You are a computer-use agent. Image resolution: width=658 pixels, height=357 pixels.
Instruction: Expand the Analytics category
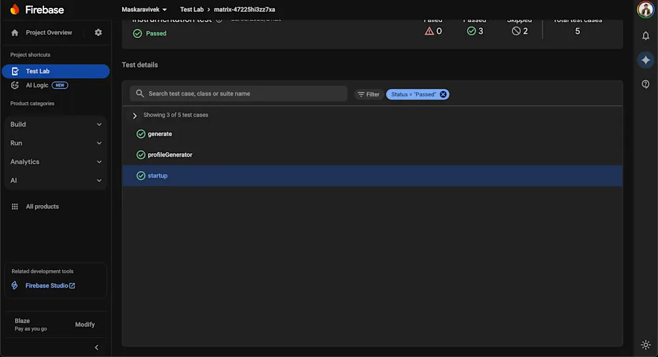click(x=56, y=162)
